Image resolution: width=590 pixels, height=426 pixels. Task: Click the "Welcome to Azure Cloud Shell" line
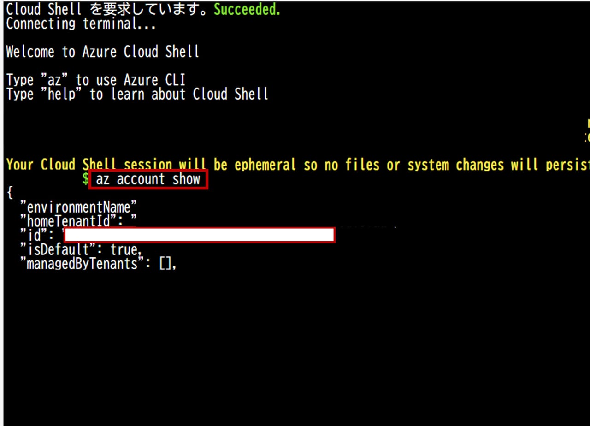coord(102,52)
